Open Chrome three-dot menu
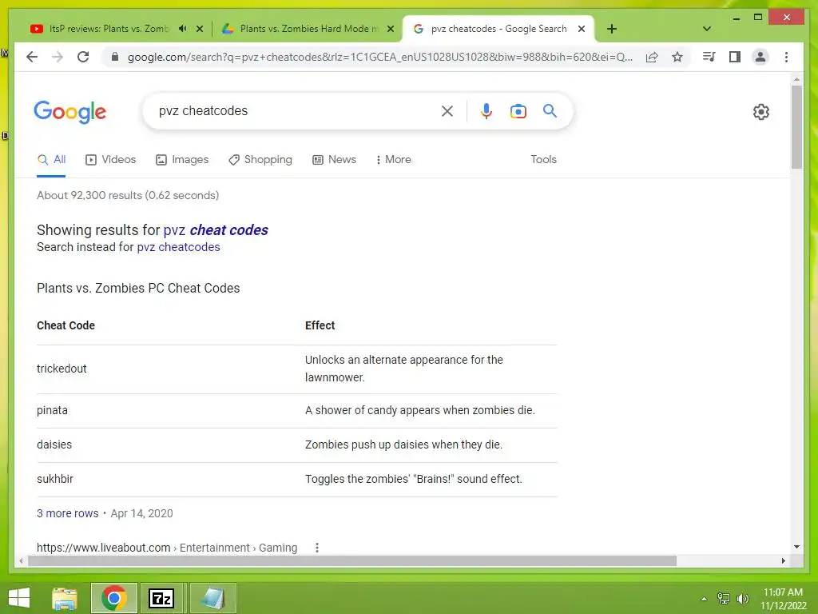 point(786,57)
